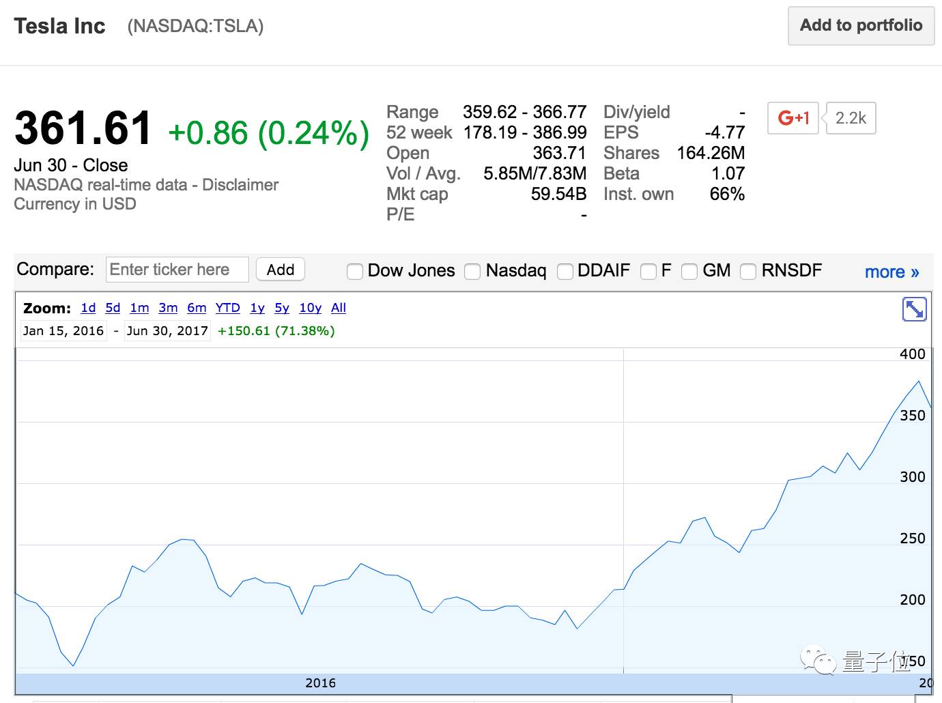
Task: Tick the F comparison checkbox
Action: 648,272
